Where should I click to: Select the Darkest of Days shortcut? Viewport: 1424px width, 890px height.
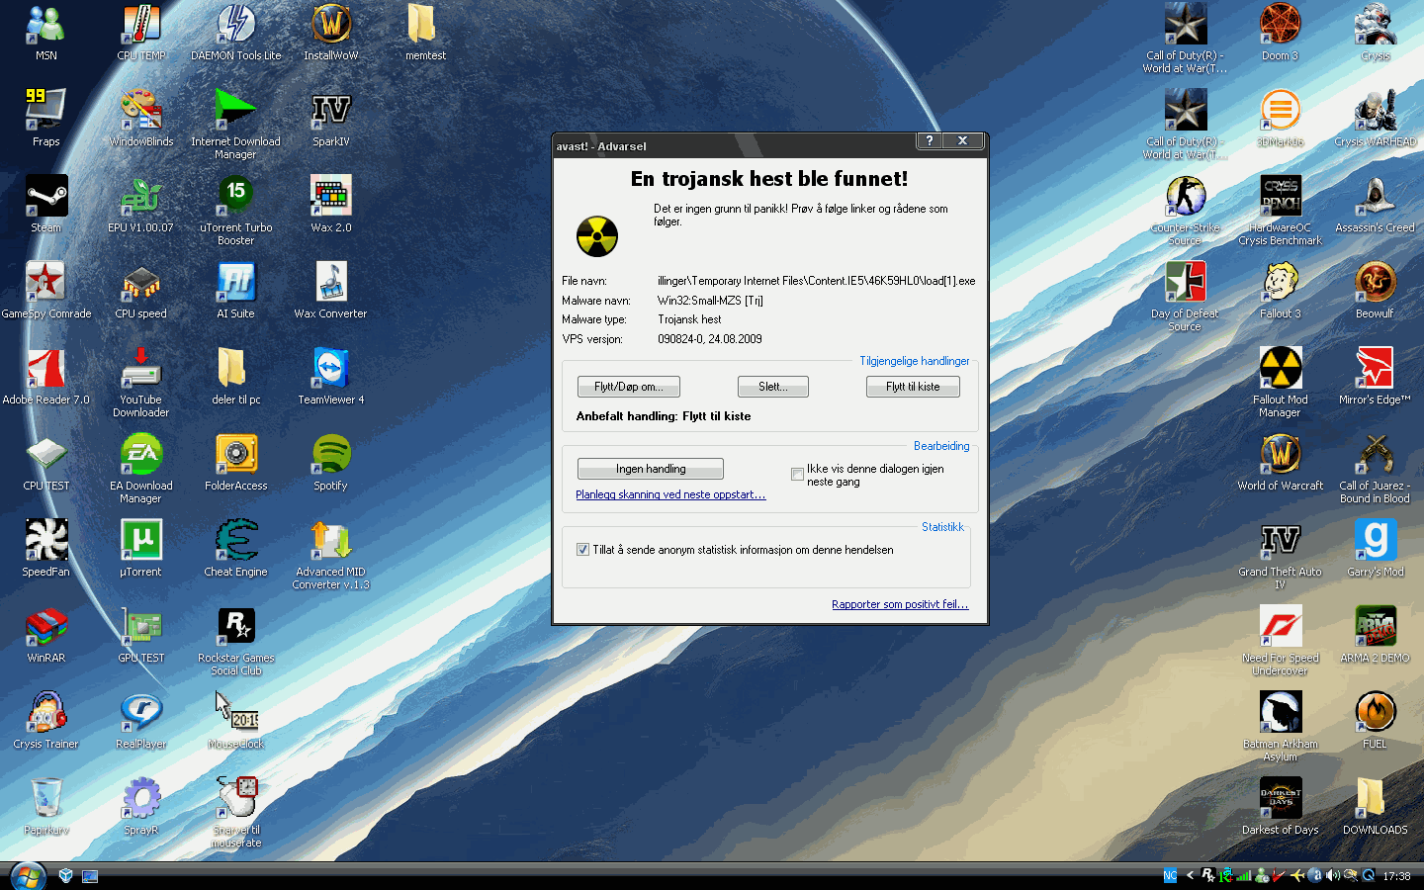[1280, 806]
